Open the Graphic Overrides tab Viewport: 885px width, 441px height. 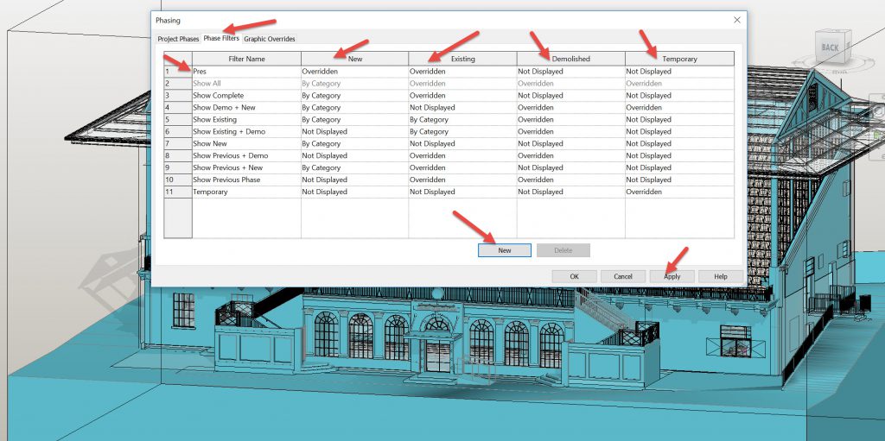click(270, 39)
